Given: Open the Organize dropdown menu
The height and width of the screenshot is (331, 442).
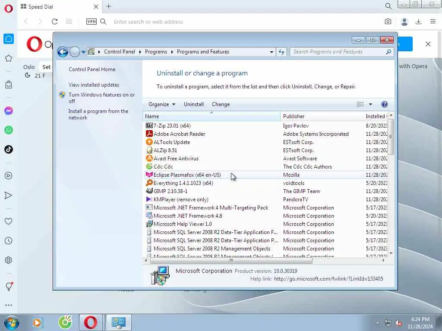Looking at the screenshot, I should pyautogui.click(x=162, y=104).
